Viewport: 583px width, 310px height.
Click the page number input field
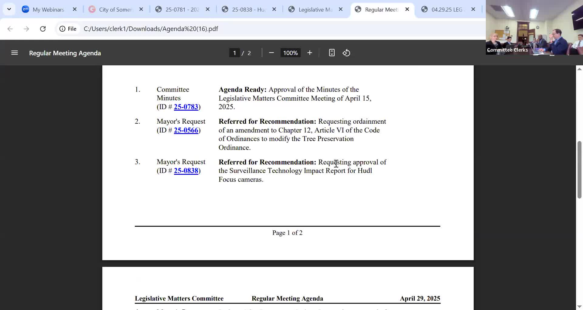[x=234, y=53]
